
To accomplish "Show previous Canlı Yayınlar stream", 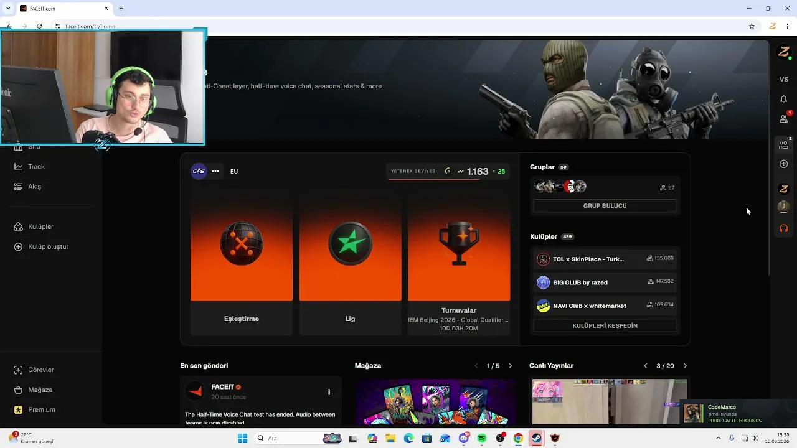I will click(x=645, y=366).
